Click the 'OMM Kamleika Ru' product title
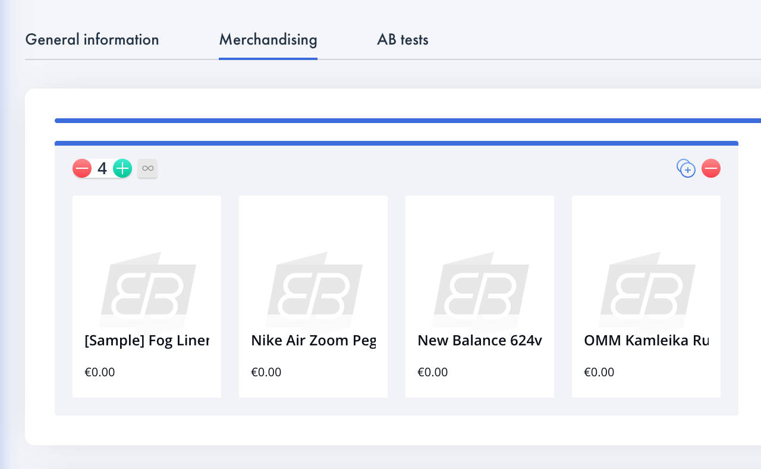 click(x=646, y=341)
